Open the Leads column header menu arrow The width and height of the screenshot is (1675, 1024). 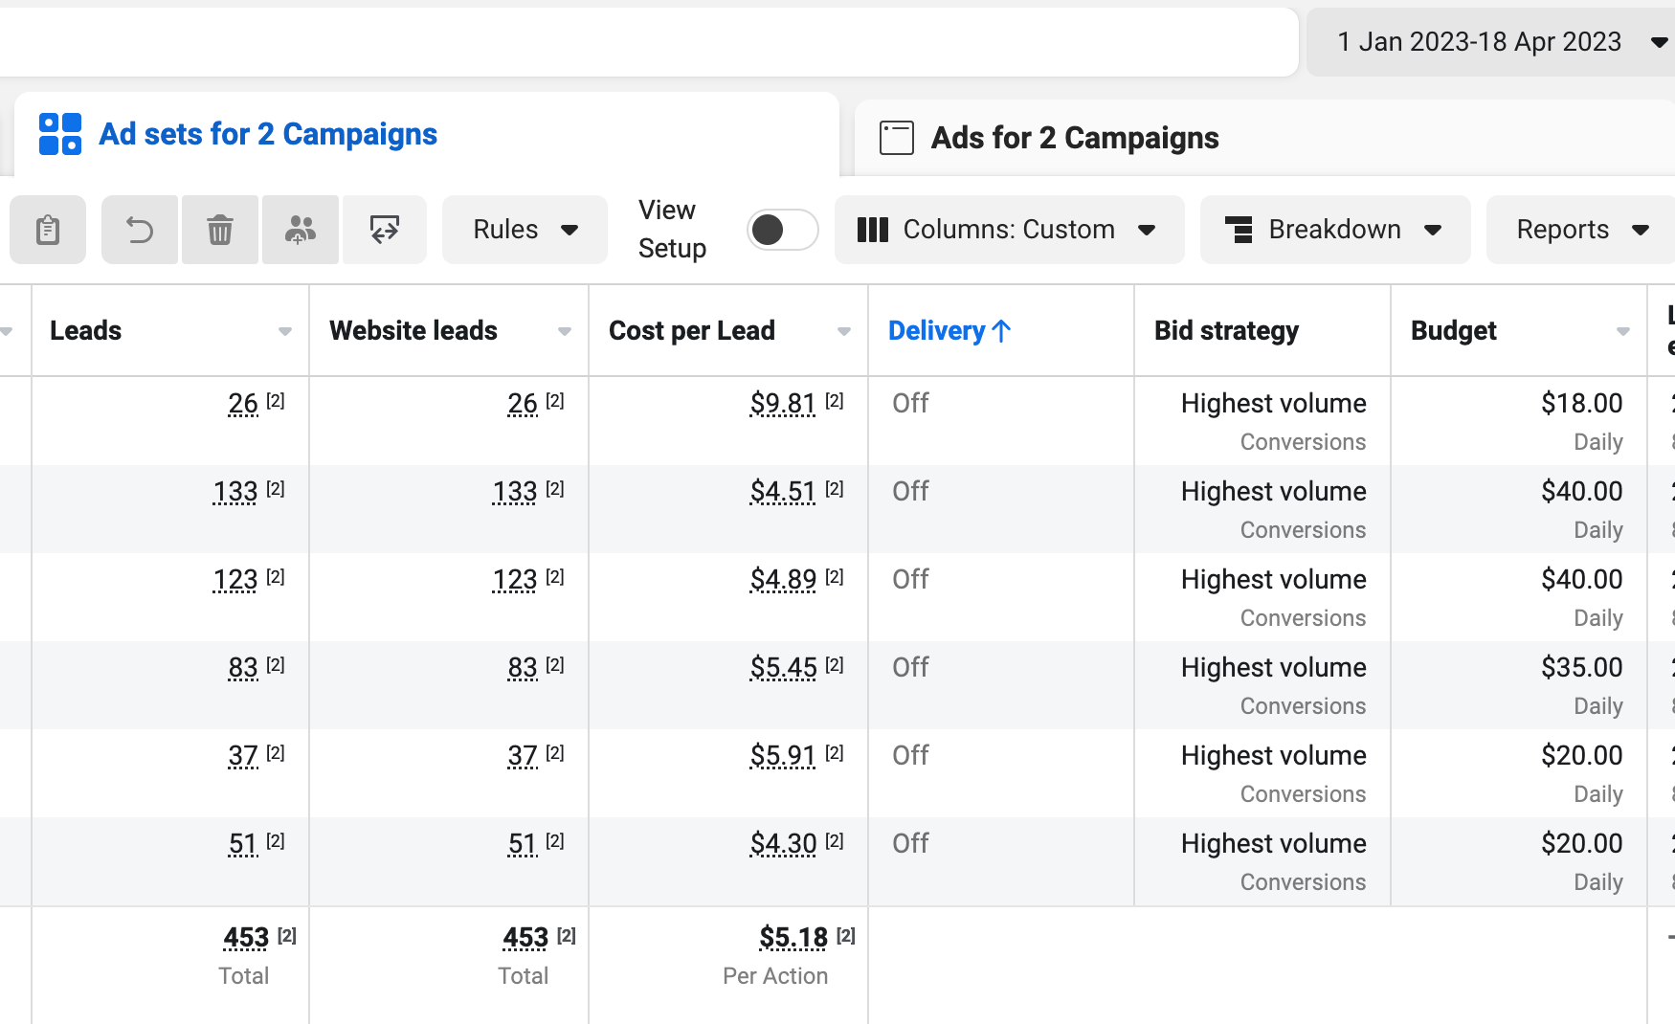tap(285, 331)
